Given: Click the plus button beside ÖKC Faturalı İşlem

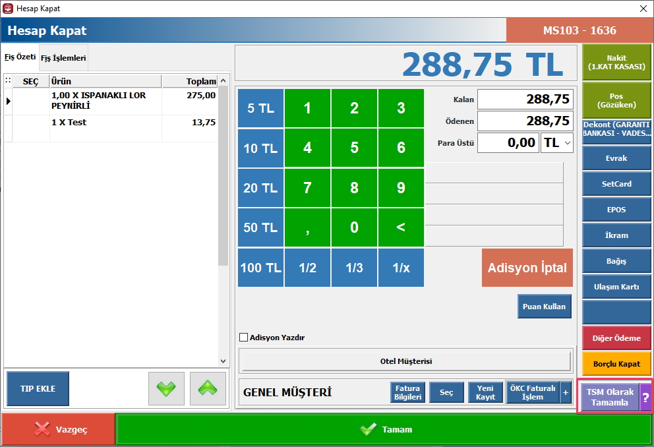Looking at the screenshot, I should [x=566, y=393].
